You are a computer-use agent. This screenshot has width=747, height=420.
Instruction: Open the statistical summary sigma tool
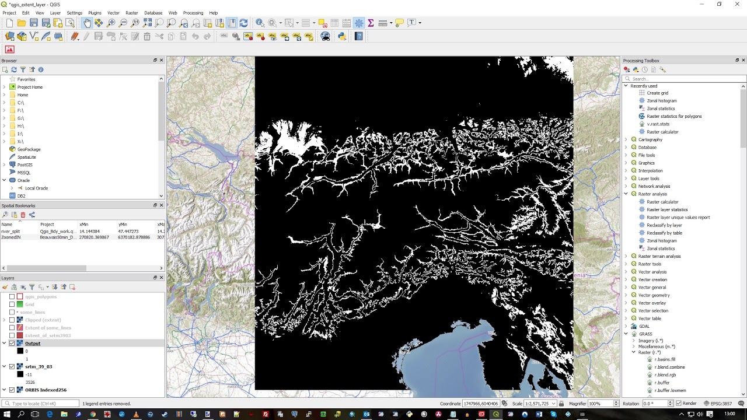(x=371, y=23)
